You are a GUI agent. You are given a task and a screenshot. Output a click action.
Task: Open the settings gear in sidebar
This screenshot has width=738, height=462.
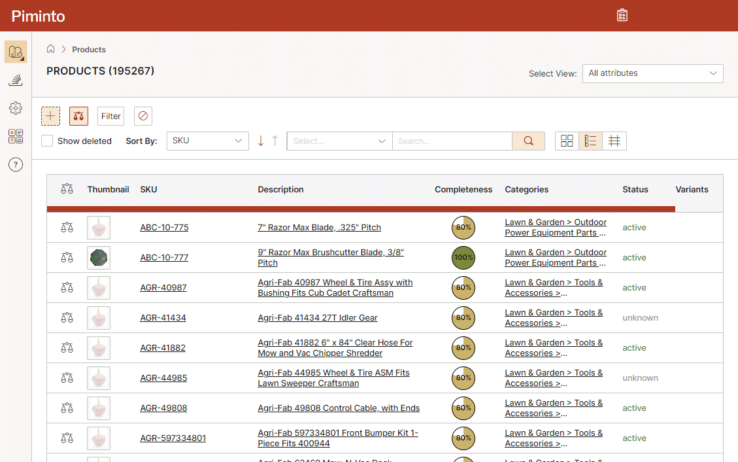(x=16, y=108)
